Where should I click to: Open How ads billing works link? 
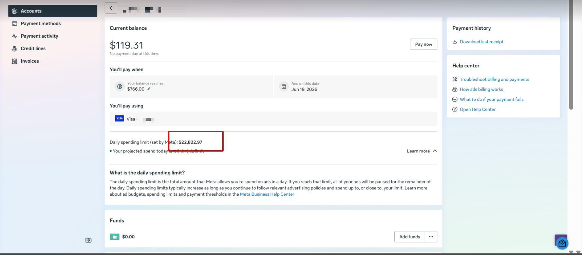[x=481, y=89]
